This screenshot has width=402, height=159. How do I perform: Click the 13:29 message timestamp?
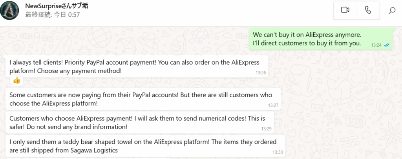[x=266, y=128]
